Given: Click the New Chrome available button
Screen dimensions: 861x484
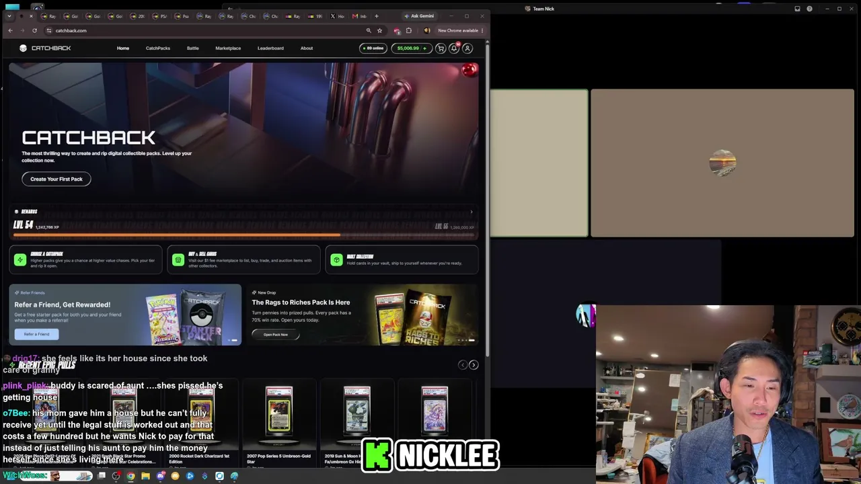Looking at the screenshot, I should coord(458,30).
